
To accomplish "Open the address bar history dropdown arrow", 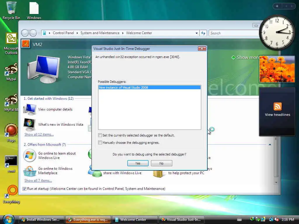I will pyautogui.click(x=197, y=33).
